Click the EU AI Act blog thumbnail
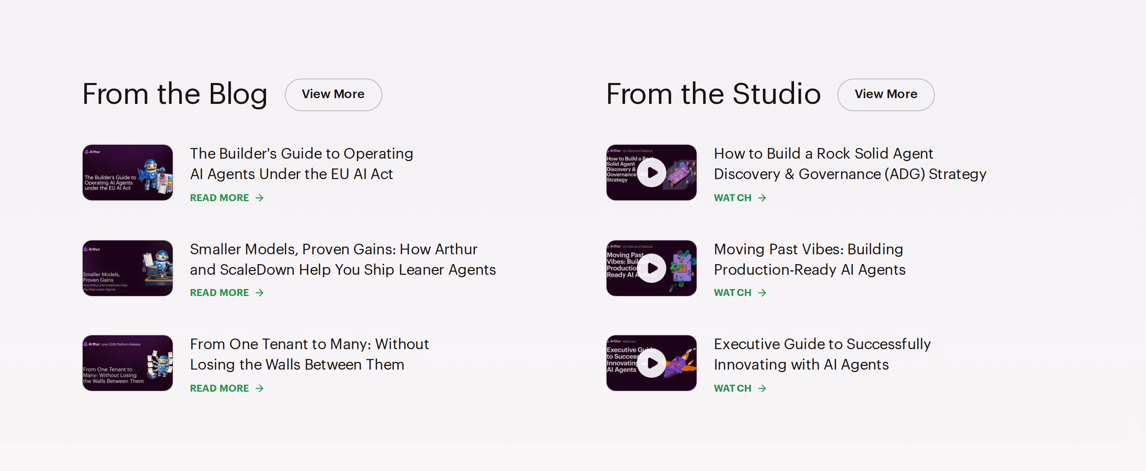 [x=128, y=173]
